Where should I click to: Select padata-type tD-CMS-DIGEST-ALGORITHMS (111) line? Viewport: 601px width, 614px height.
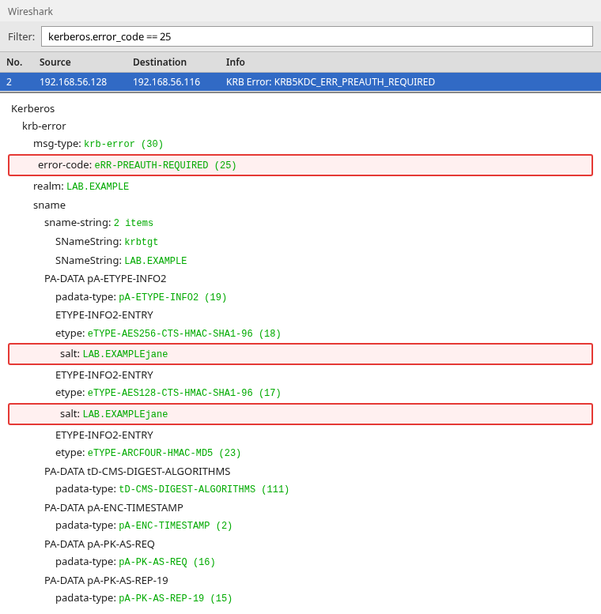coord(172,489)
